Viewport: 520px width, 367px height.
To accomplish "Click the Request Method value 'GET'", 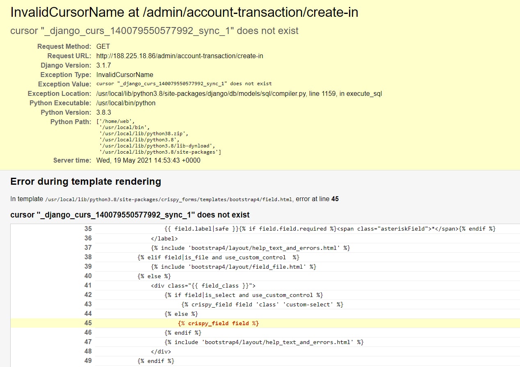I will 103,47.
